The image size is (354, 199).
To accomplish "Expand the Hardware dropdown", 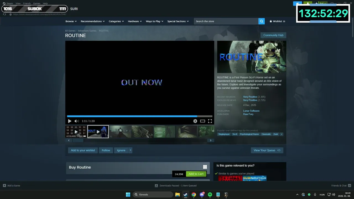I will click(x=135, y=21).
